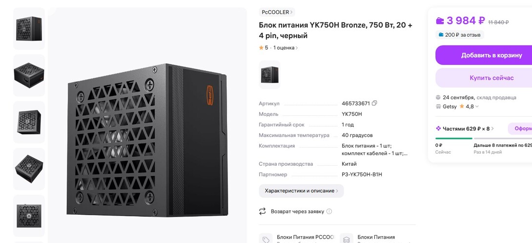Expand the Характеристики и описание section
Image resolution: width=532 pixels, height=243 pixels.
301,191
